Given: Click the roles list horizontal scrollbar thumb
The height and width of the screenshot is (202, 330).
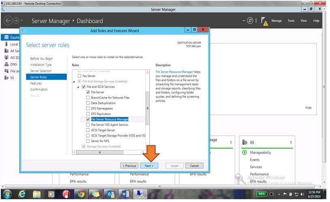Looking at the screenshot, I should 100,152.
